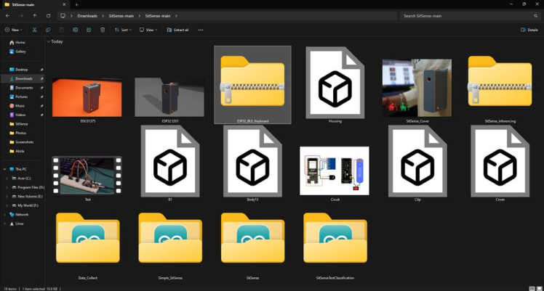The width and height of the screenshot is (544, 291).
Task: Click the Rename icon in toolbar
Action: (x=75, y=30)
